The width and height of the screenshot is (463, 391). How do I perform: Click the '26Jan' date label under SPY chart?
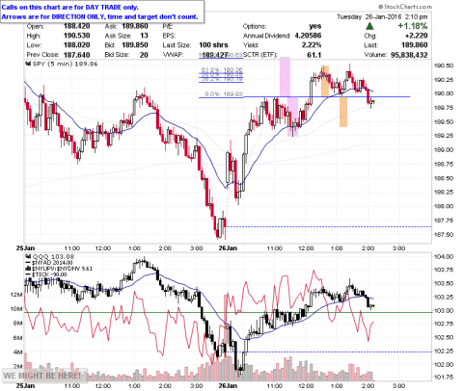228,248
